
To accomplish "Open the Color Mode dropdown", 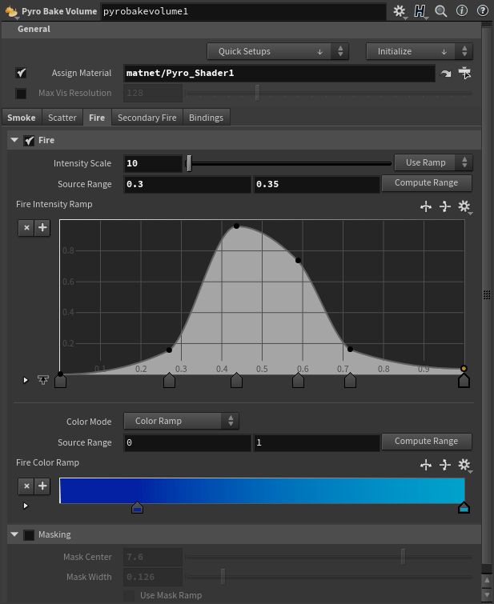I will (181, 421).
